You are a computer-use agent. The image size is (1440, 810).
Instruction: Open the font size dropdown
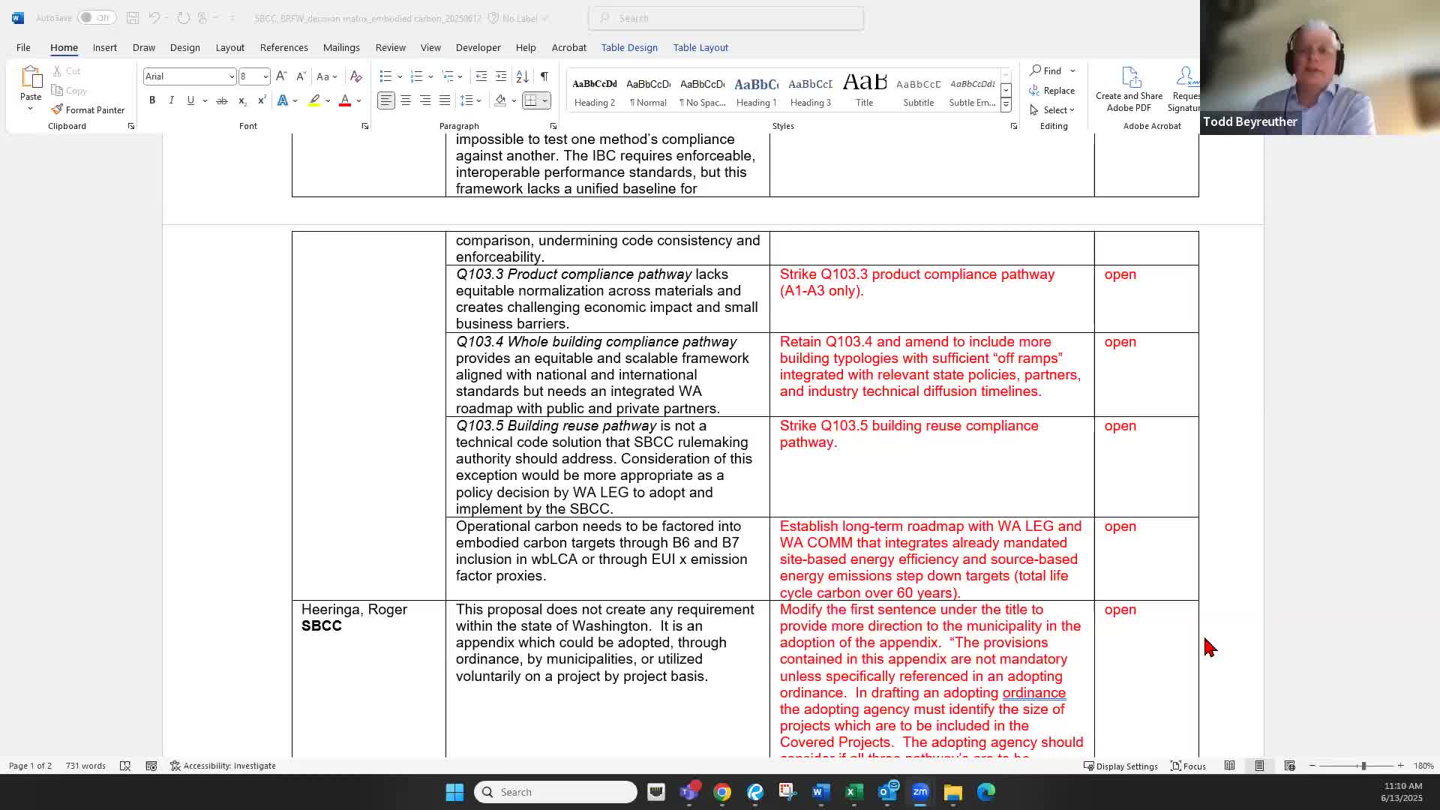click(265, 76)
